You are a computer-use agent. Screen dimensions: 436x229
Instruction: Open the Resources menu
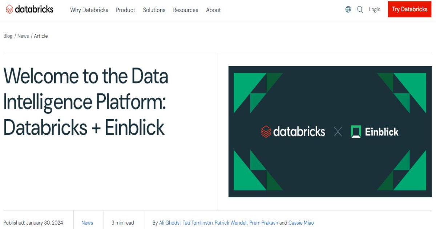click(x=186, y=10)
